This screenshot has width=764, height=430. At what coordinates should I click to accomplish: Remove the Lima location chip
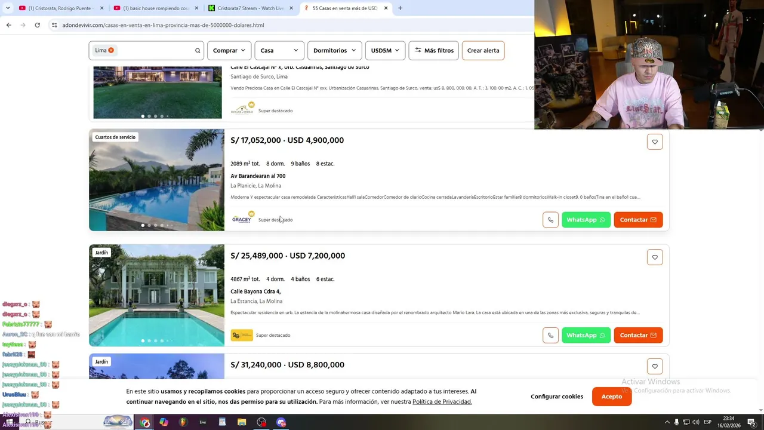tap(111, 50)
